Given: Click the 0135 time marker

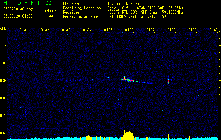Looking at the screenshot, I should [x=108, y=30].
